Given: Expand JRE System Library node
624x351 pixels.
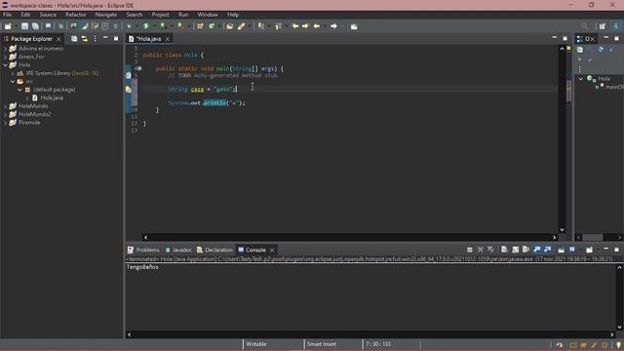Looking at the screenshot, I should pyautogui.click(x=13, y=73).
